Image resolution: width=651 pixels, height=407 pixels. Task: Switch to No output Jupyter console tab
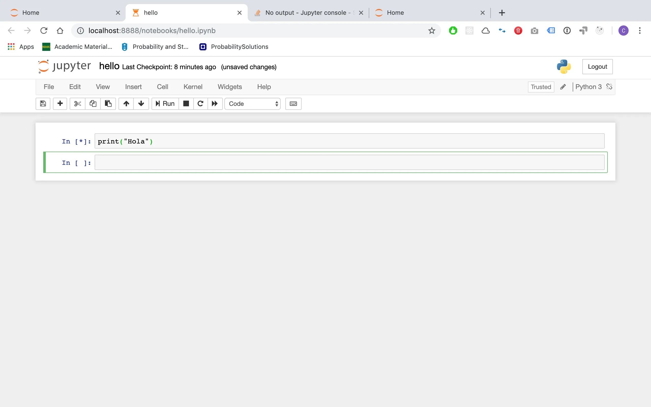pos(307,13)
